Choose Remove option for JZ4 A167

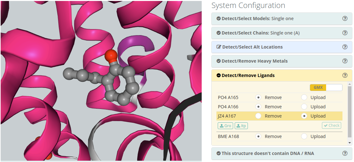pyautogui.click(x=258, y=116)
